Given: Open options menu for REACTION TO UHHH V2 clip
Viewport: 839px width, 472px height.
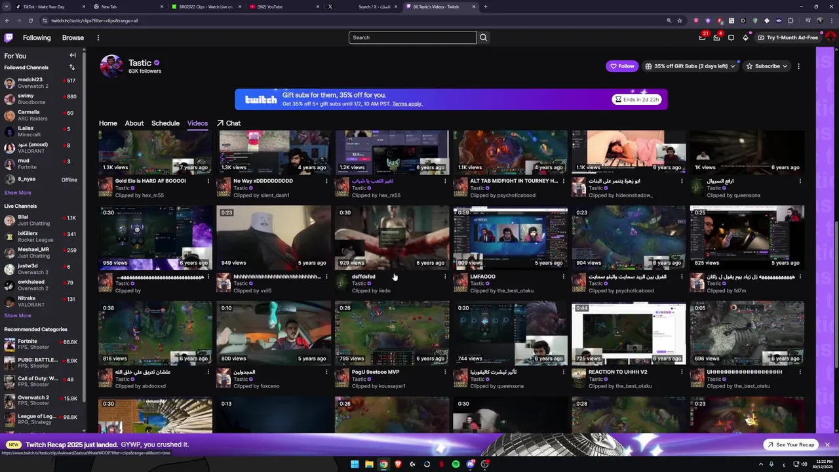Looking at the screenshot, I should pos(682,372).
